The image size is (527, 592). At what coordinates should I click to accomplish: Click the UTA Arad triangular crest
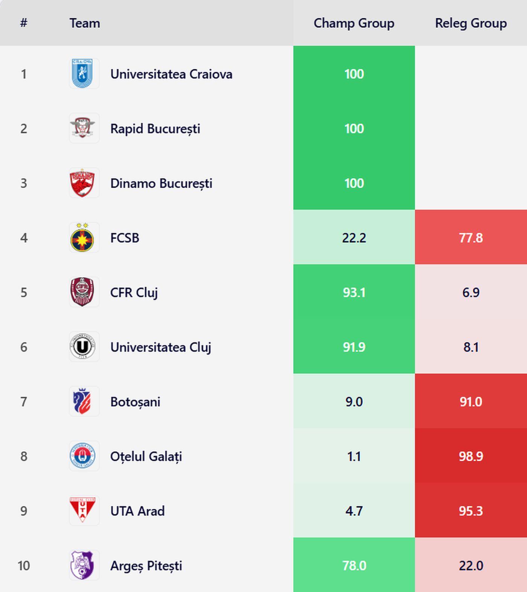click(x=82, y=510)
